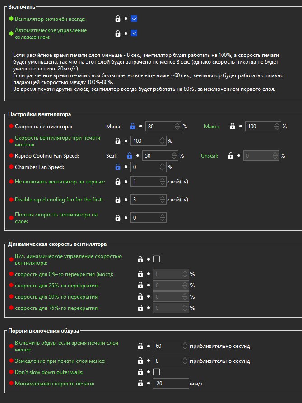Viewport: 302px width, 403px height.
Task: Click the reset dot next to Chamber Fan Speed
Action: tap(126, 167)
